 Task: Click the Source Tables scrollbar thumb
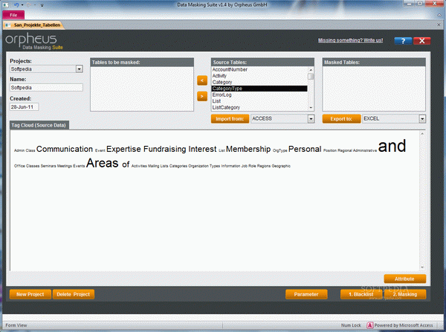(x=311, y=77)
